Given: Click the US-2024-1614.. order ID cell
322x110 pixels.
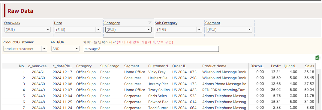Looking at the screenshot, I should [186, 102].
